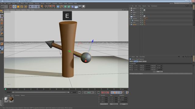This screenshot has width=195, height=109.
Task: Click the Render View clapperboard icon
Action: pos(46,6)
